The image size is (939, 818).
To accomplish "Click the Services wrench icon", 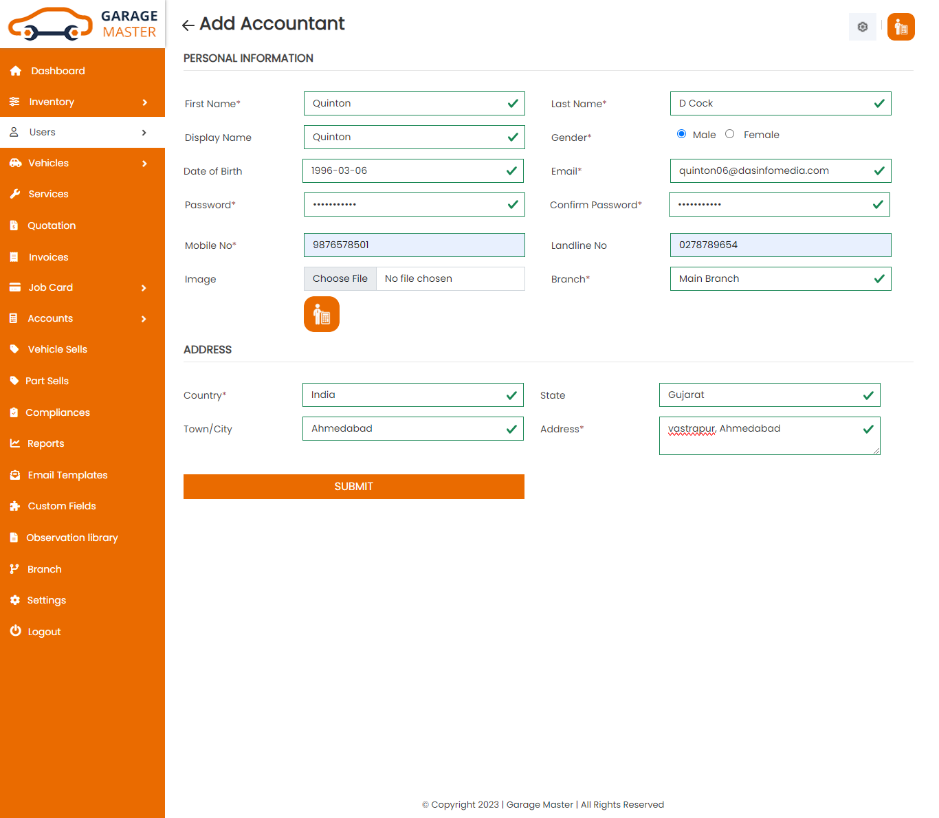I will (x=15, y=194).
